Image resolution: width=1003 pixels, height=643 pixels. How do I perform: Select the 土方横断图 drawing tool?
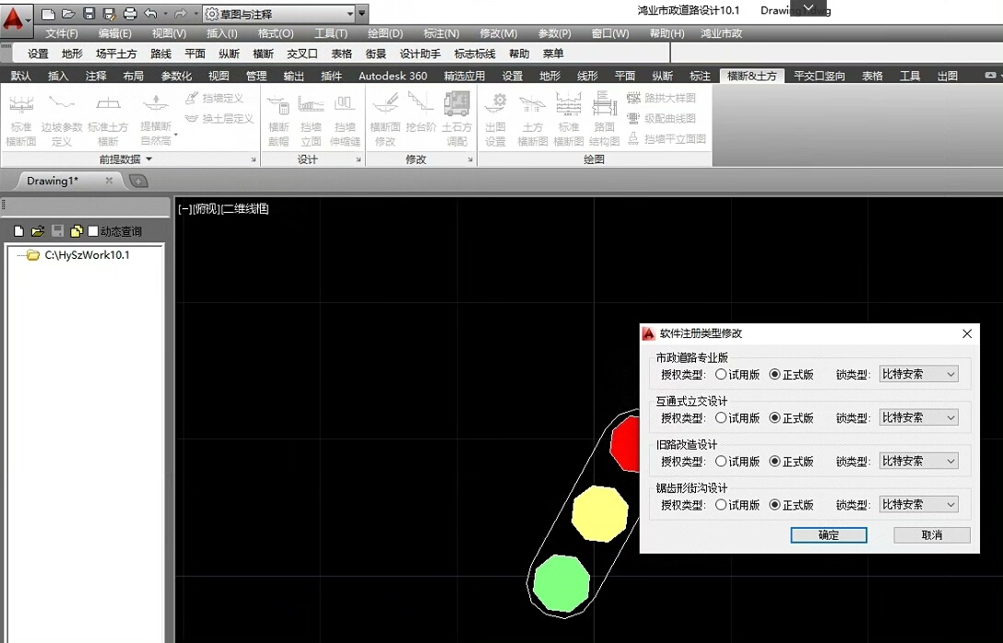coord(532,120)
